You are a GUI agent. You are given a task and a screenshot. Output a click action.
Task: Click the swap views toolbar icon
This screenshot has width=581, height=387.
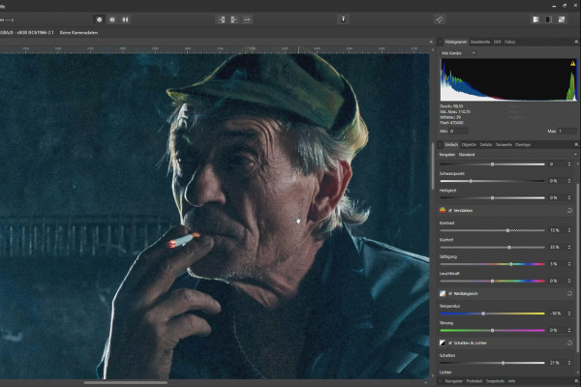247,19
